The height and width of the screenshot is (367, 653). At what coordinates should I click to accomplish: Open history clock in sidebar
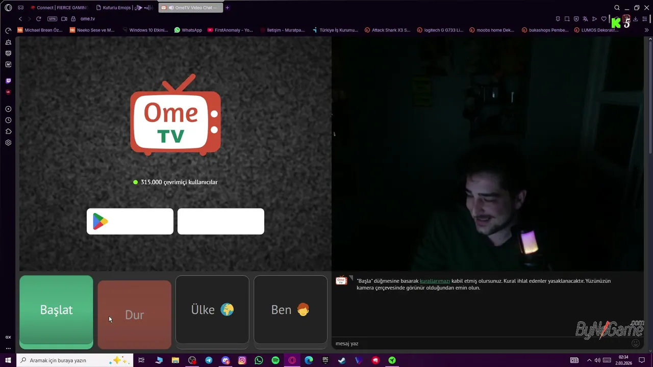(8, 120)
